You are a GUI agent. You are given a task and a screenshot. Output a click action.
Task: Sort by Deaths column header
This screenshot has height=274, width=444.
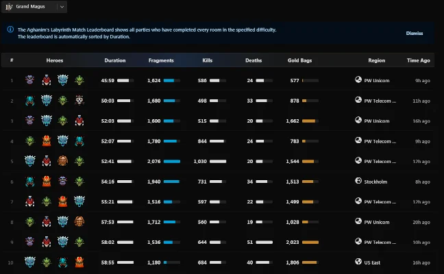click(x=254, y=60)
